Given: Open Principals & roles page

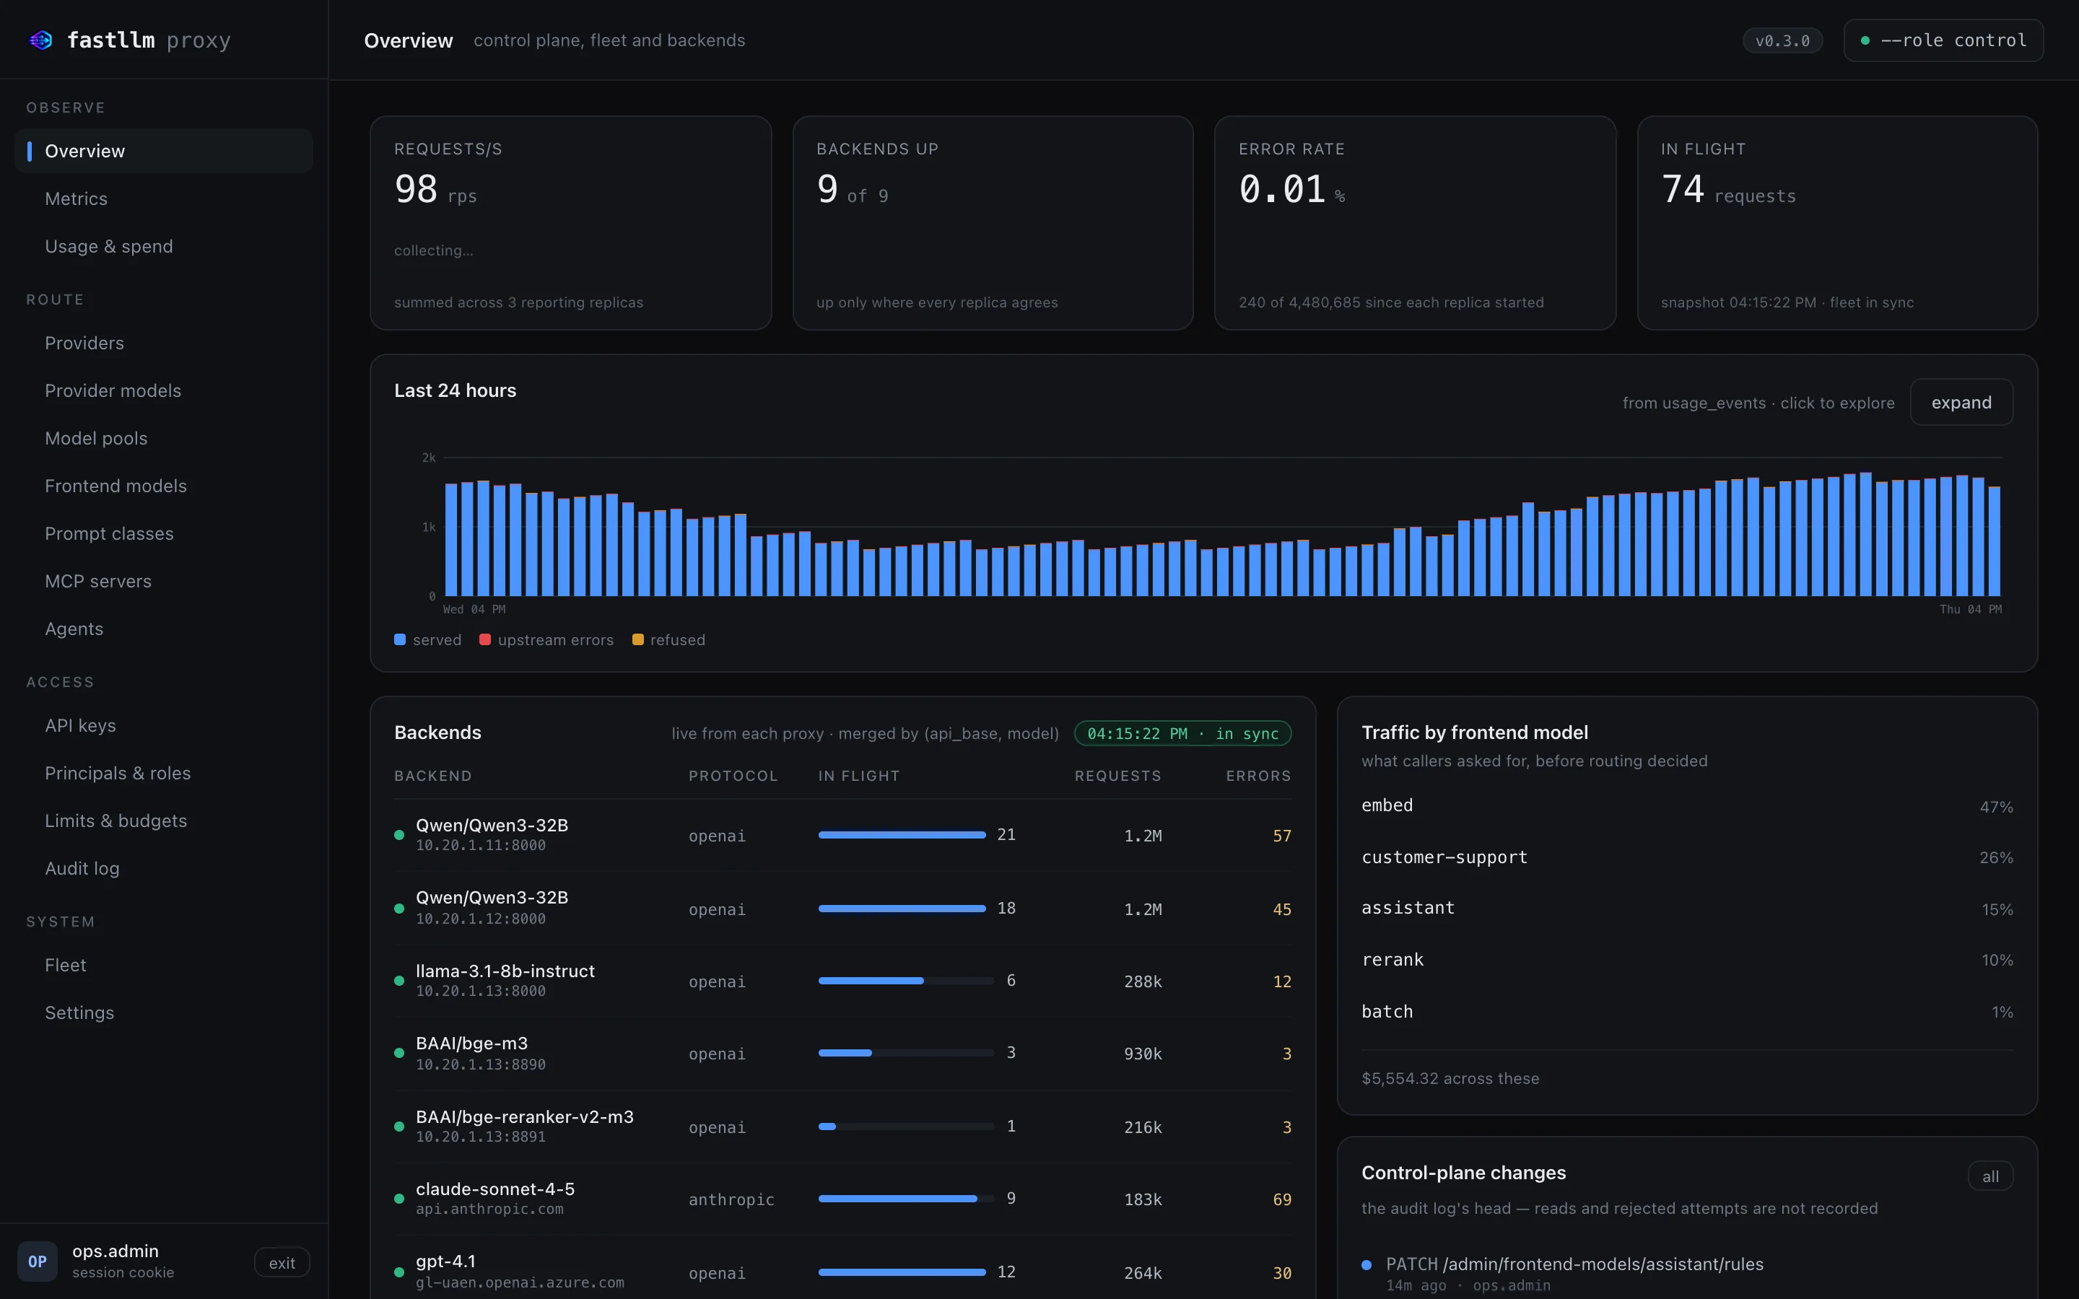Looking at the screenshot, I should click(163, 773).
